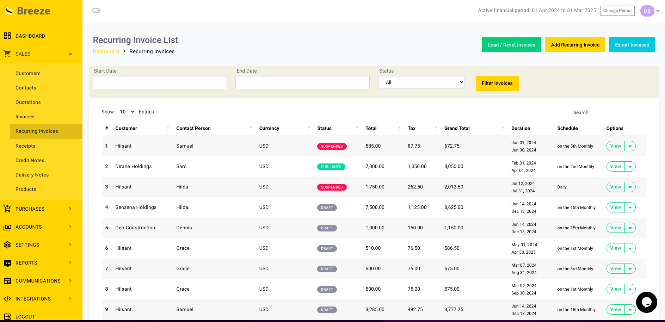Click the Integrations code icon
This screenshot has height=322, width=665.
point(7,299)
